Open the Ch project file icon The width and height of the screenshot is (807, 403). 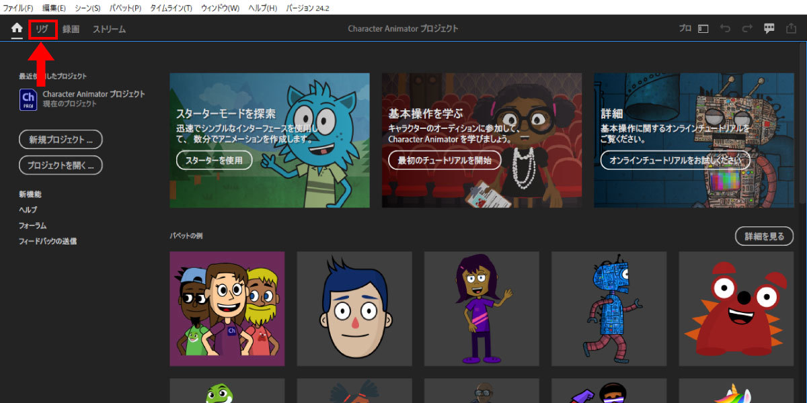coord(28,99)
